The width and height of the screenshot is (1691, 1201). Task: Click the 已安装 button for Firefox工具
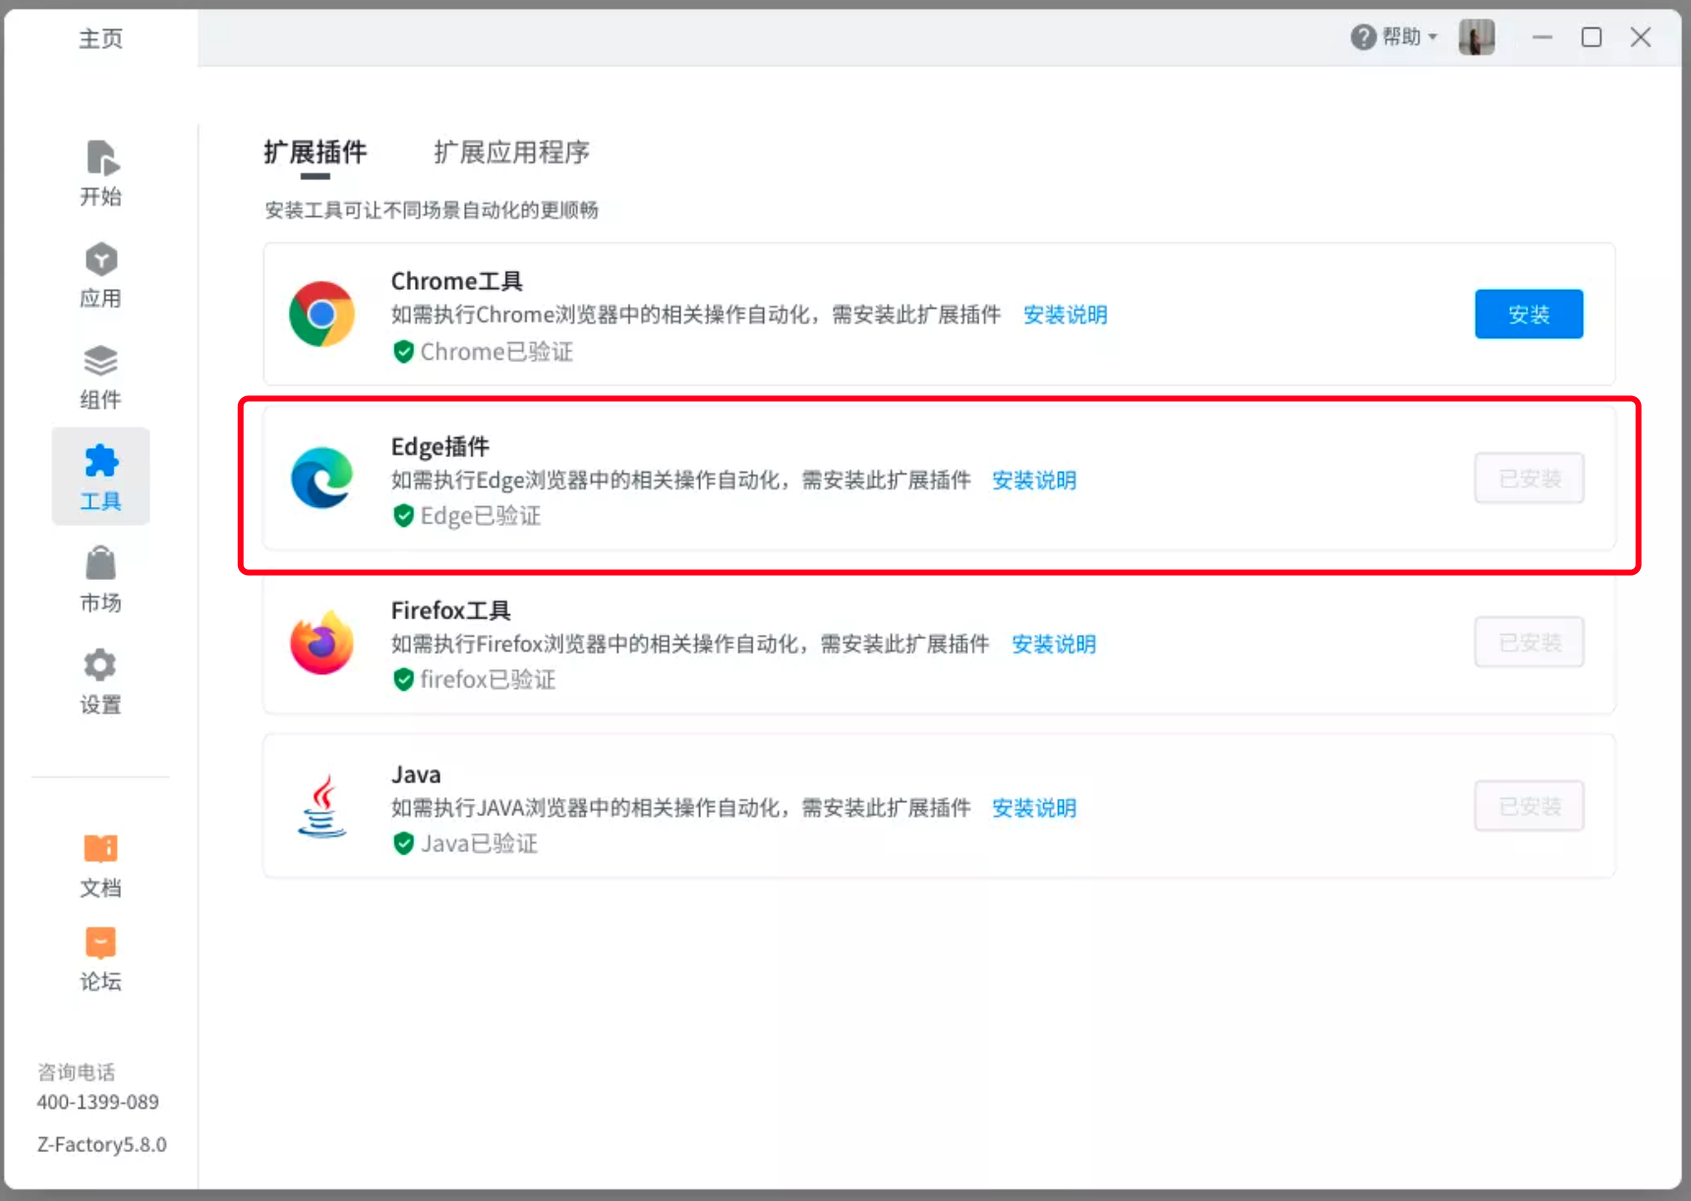pos(1528,643)
